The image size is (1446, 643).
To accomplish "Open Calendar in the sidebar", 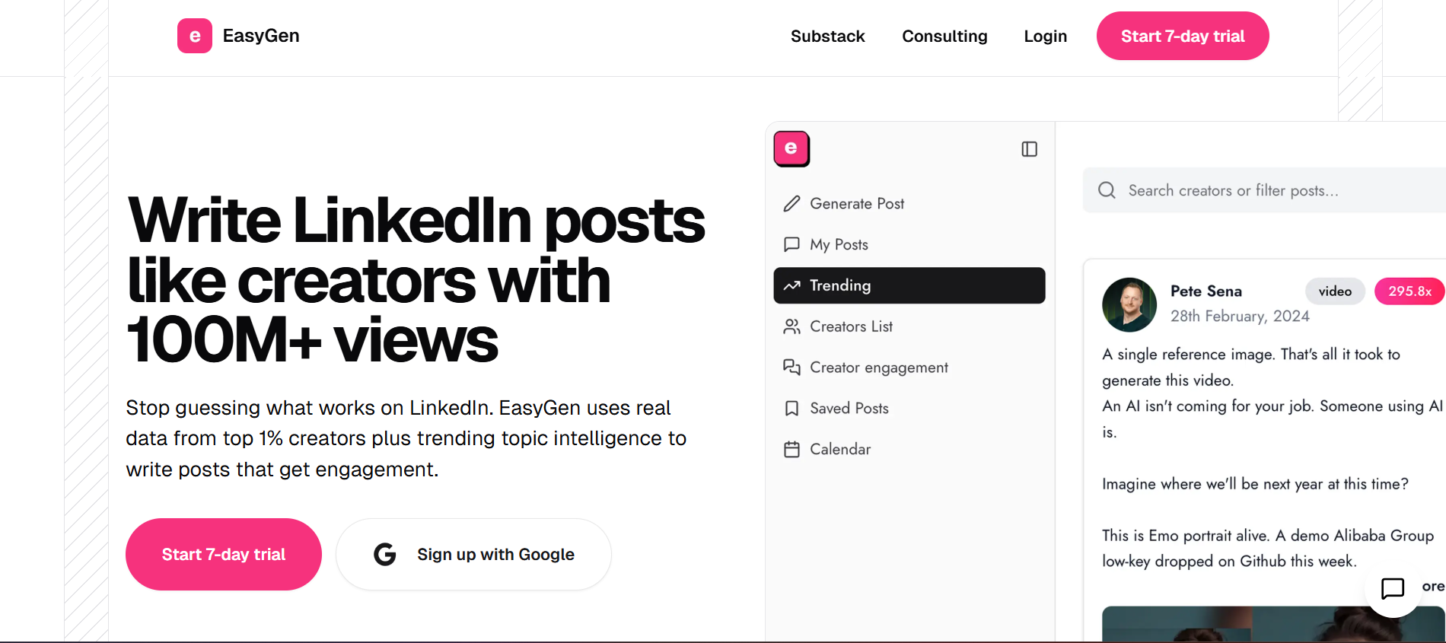I will pos(909,449).
